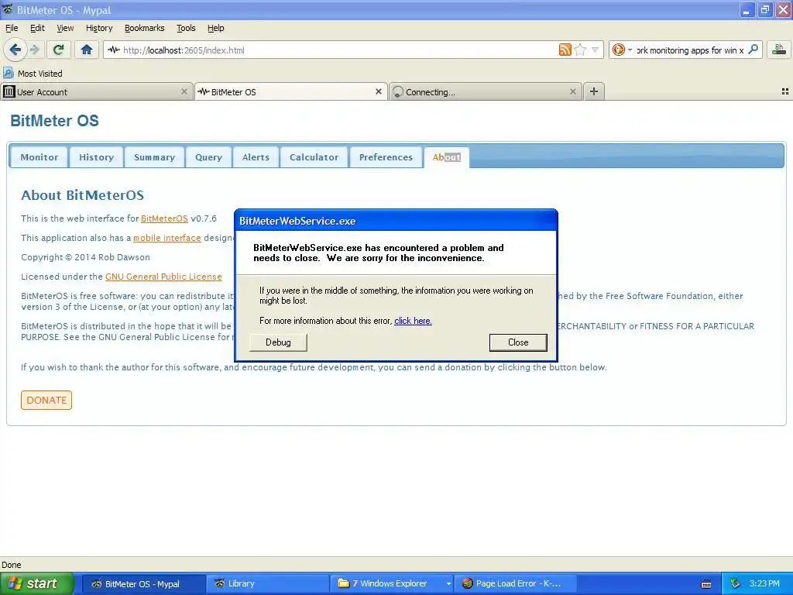
Task: Open a new tab with plus button
Action: tap(594, 91)
